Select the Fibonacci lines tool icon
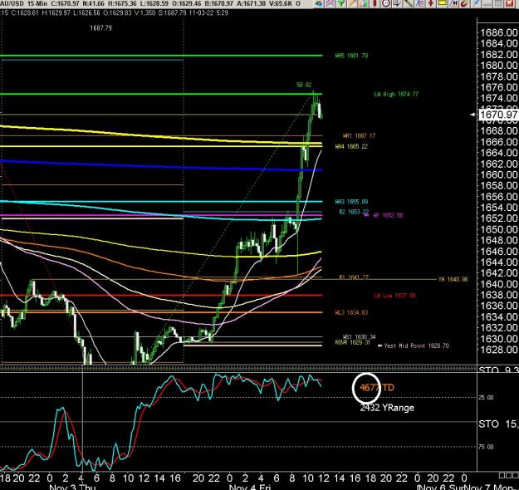The height and width of the screenshot is (490, 519). tap(419, 3)
